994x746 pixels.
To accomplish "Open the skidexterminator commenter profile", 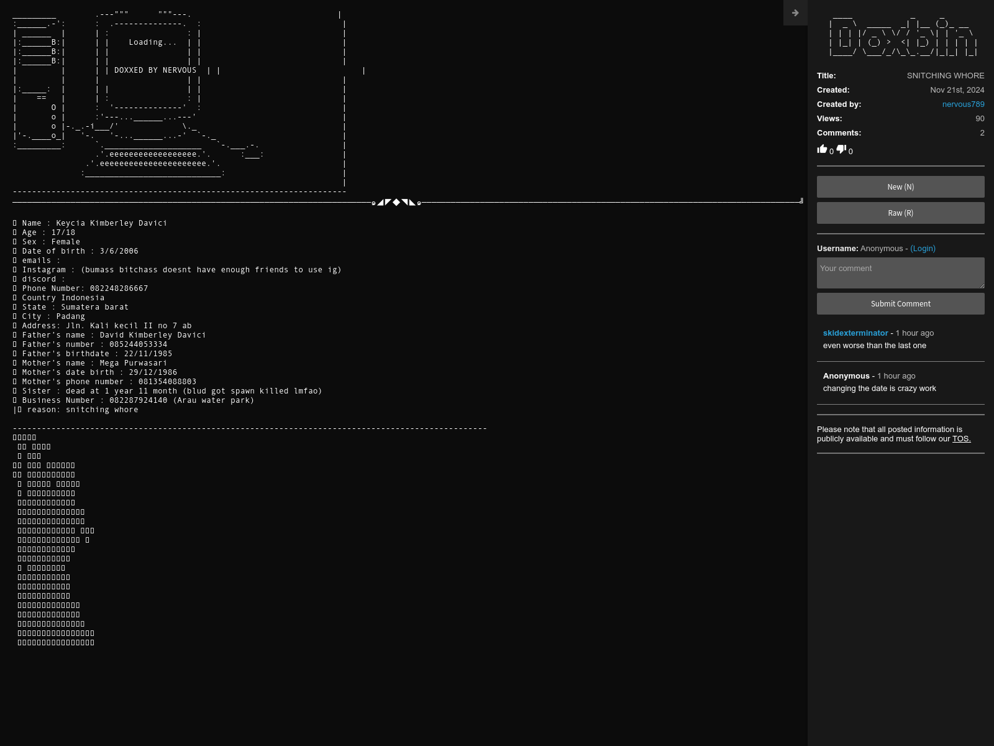I will coord(855,333).
